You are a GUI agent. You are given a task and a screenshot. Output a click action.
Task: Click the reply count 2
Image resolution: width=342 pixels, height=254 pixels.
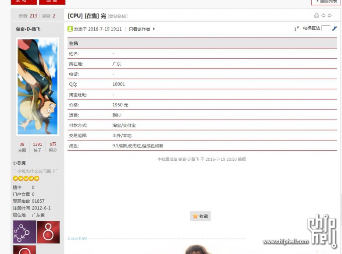click(x=53, y=16)
